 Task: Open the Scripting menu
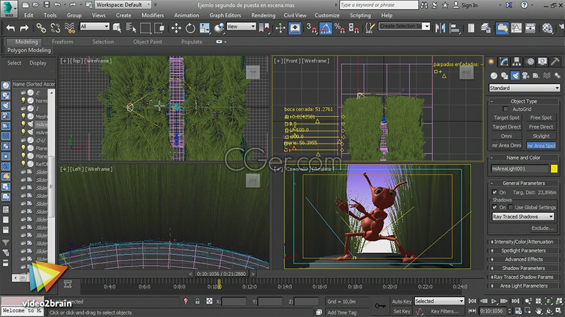click(360, 15)
